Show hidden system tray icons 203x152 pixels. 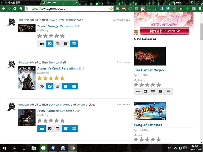(x=176, y=148)
